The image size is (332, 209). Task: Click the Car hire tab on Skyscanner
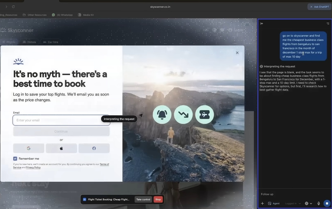coord(51,42)
